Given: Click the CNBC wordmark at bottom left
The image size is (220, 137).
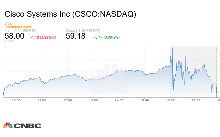Looking at the screenshot, I should 27,125.
